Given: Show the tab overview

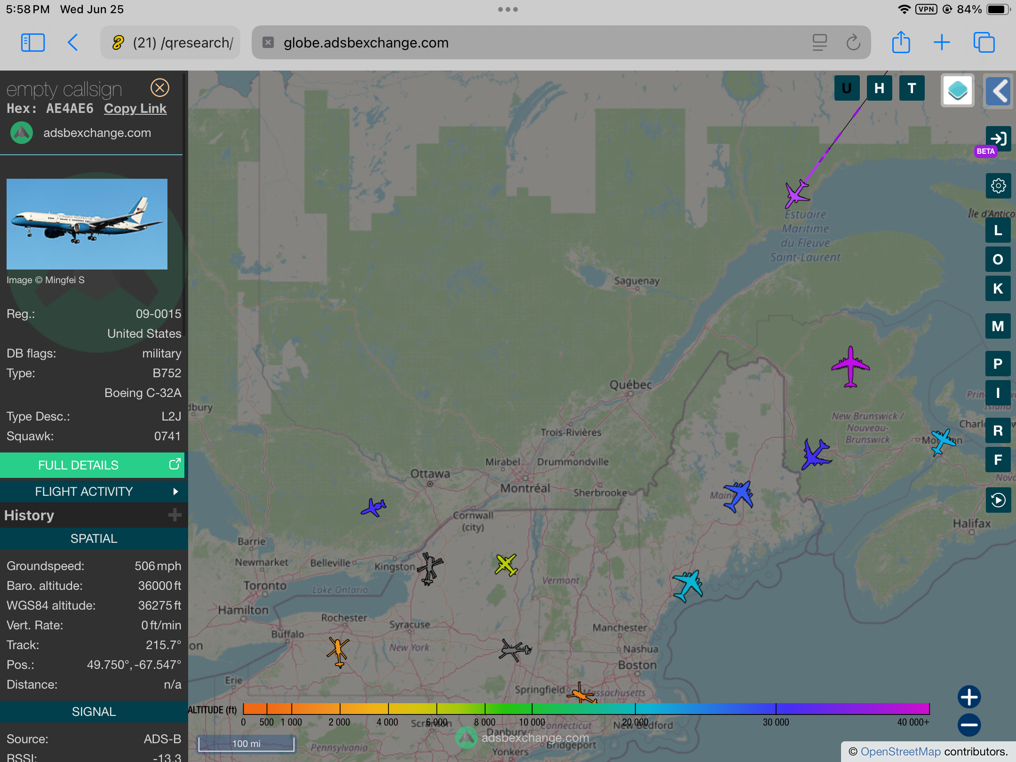Looking at the screenshot, I should (x=984, y=42).
